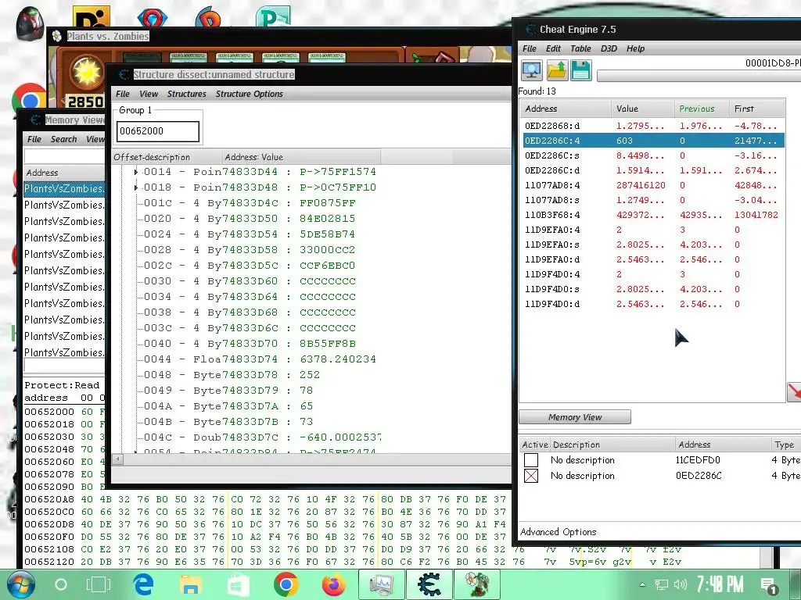801x600 pixels.
Task: Click Address: Value column header
Action: pos(301,157)
